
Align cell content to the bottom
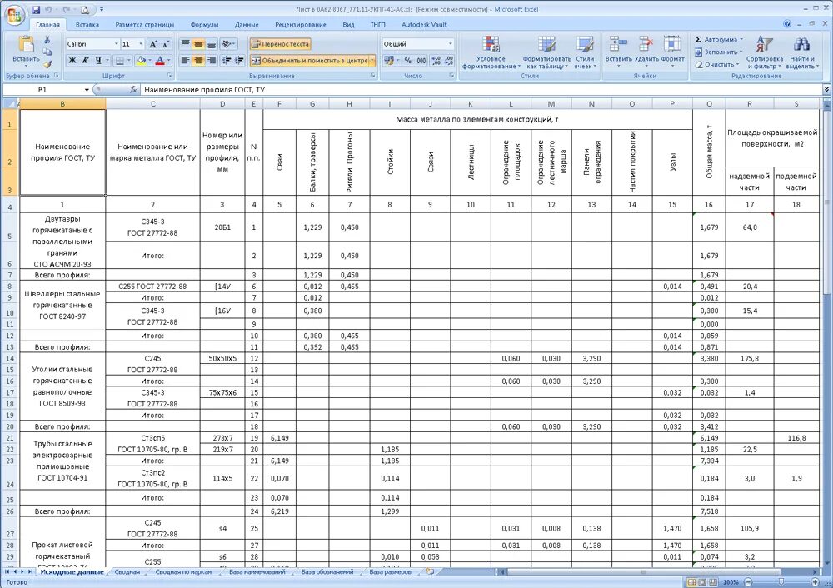(212, 44)
